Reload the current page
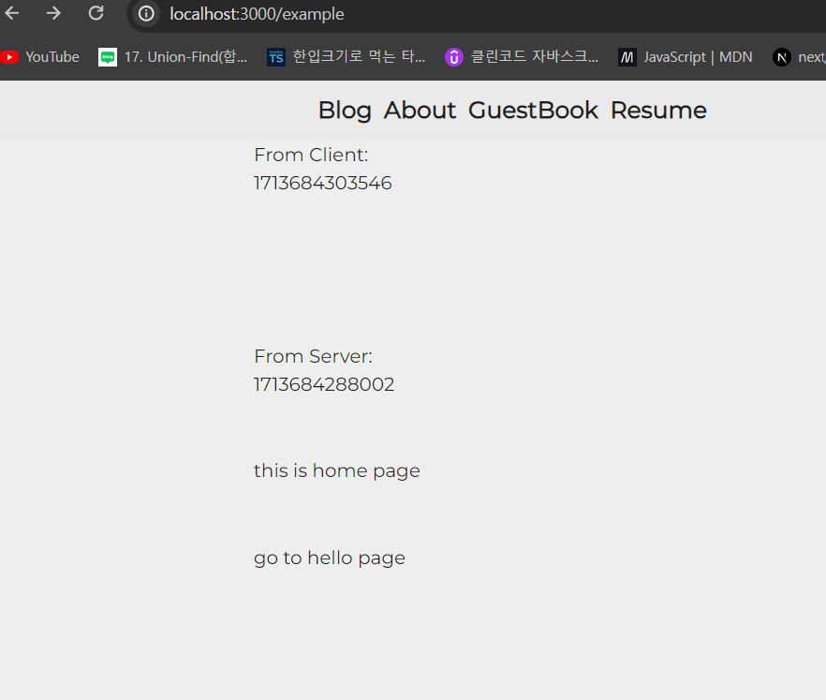Viewport: 826px width, 700px height. 96,13
